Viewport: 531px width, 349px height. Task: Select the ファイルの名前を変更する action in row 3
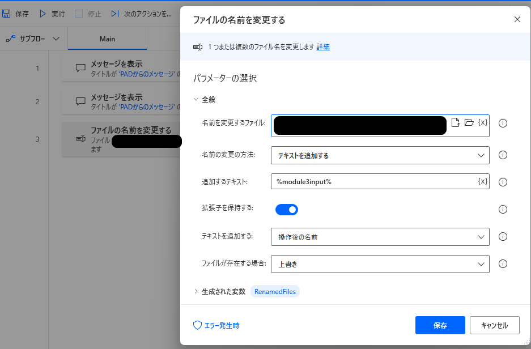point(121,139)
